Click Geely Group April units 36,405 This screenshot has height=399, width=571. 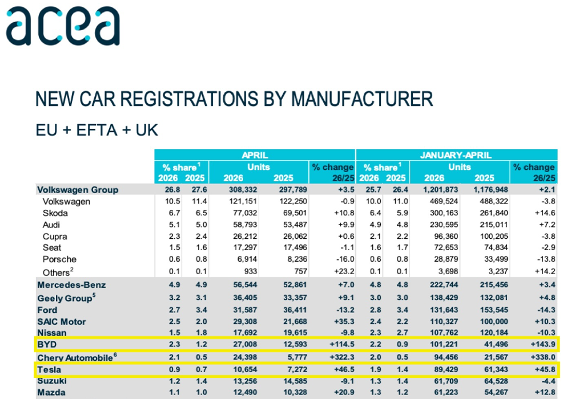245,298
